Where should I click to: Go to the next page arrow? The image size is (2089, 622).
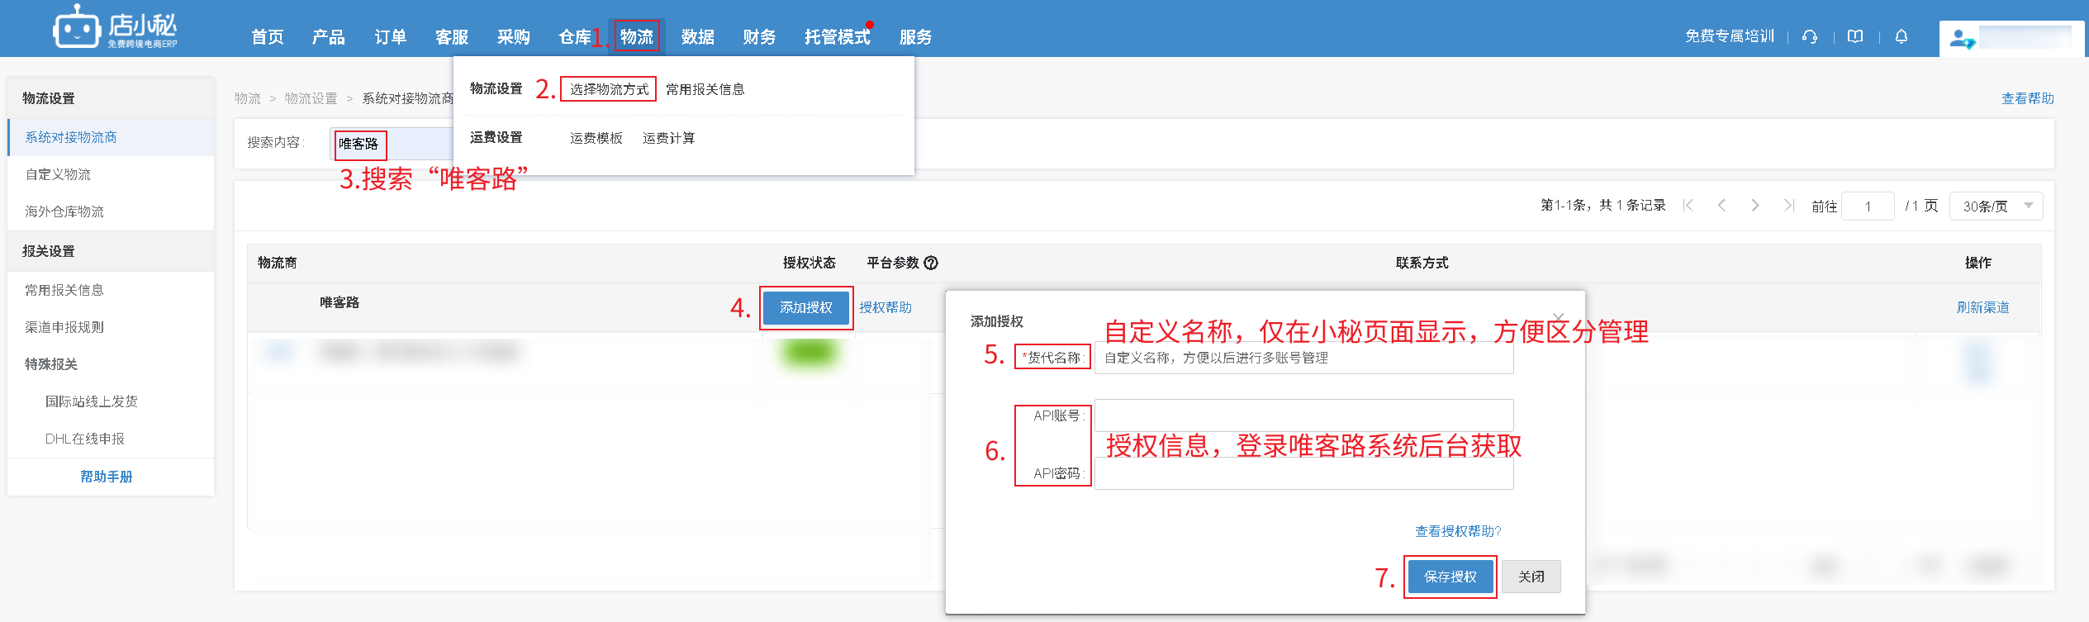click(1755, 206)
